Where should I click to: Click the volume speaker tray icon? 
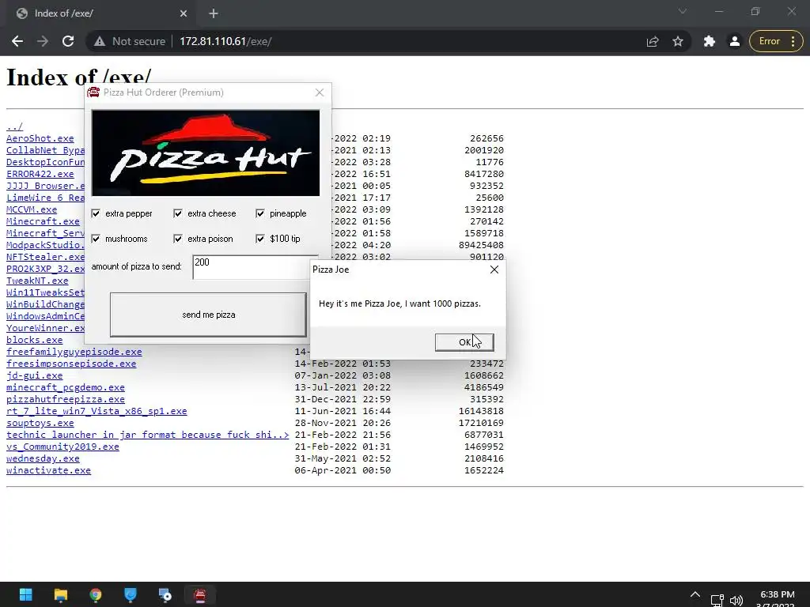click(x=736, y=601)
